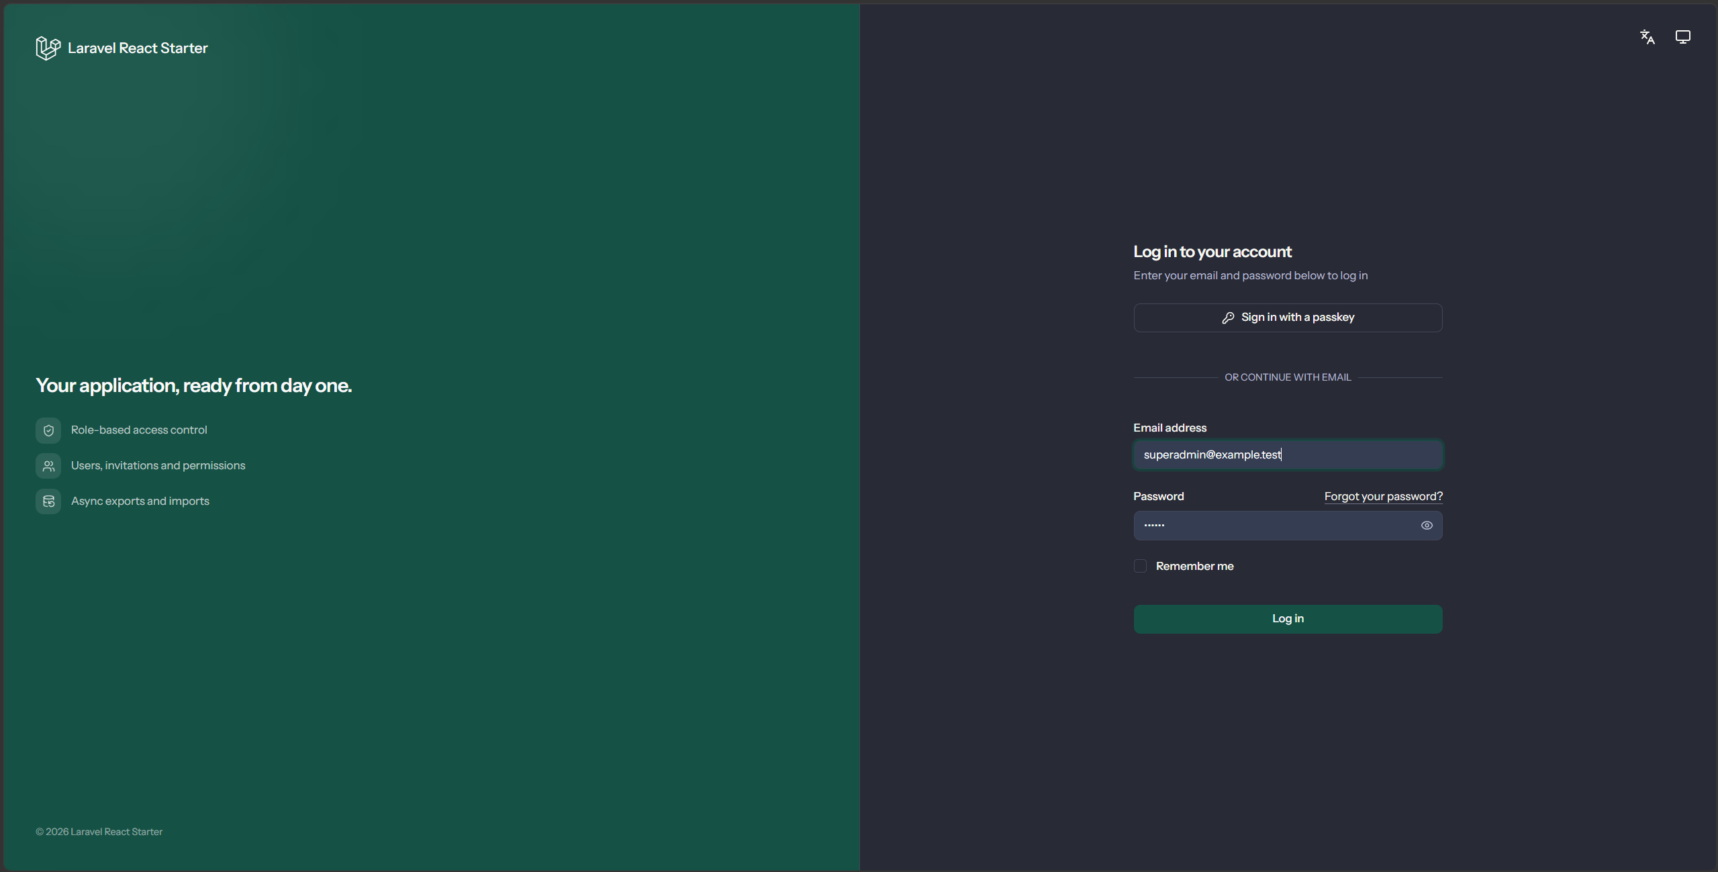This screenshot has width=1718, height=872.
Task: Click the database icon beside Async exports and imports
Action: 48,501
